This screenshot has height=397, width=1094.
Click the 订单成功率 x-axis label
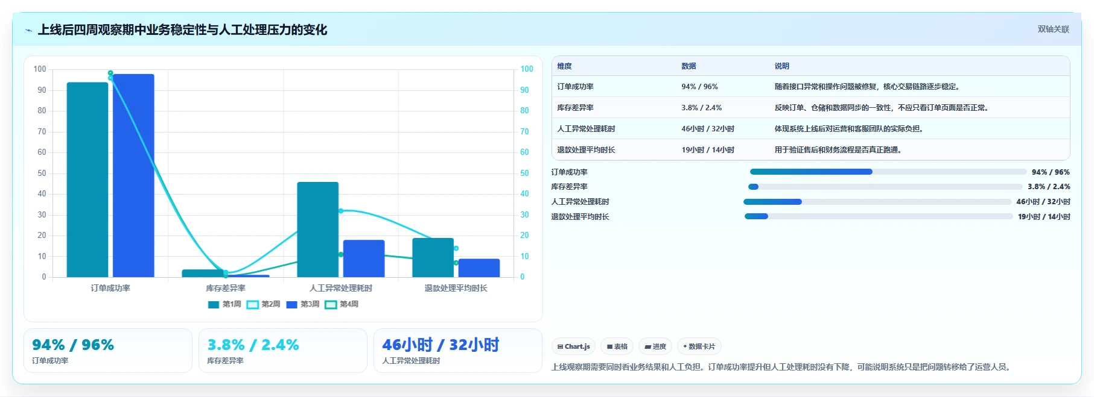(110, 288)
